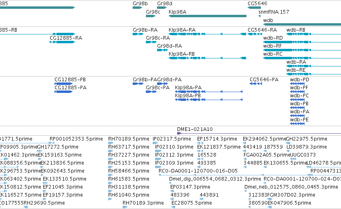Select the Gr98d gene label

165,4
